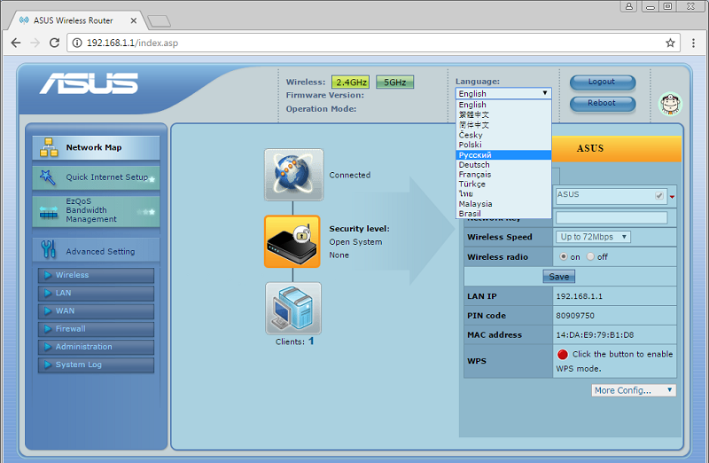The width and height of the screenshot is (709, 463).
Task: Click the Wireless arrow icon in the sidebar
Action: (x=47, y=275)
